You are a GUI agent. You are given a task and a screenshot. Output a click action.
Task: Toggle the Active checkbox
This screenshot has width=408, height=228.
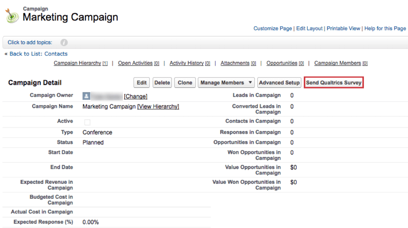[x=87, y=122]
